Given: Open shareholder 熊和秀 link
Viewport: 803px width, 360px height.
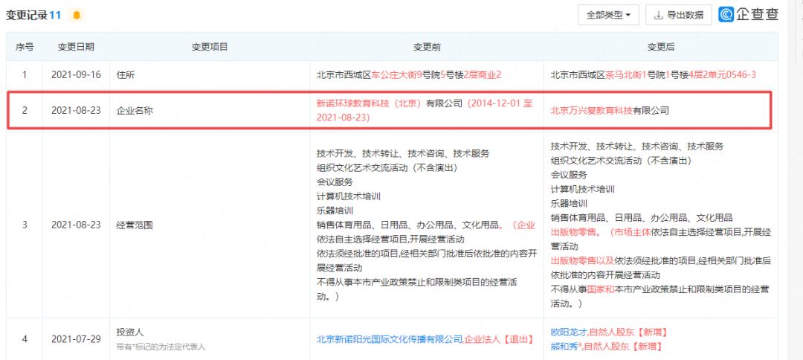Looking at the screenshot, I should coord(566,346).
